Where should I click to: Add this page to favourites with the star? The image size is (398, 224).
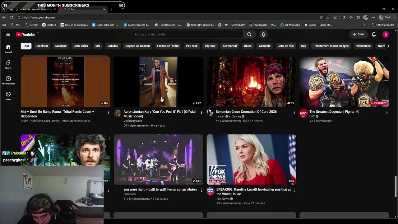click(327, 17)
